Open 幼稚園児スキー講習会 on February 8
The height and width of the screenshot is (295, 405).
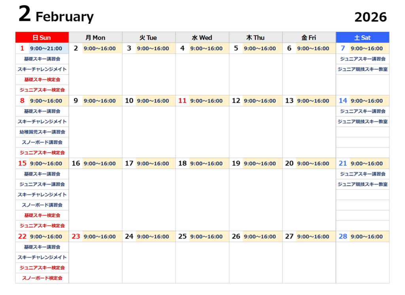pos(42,132)
